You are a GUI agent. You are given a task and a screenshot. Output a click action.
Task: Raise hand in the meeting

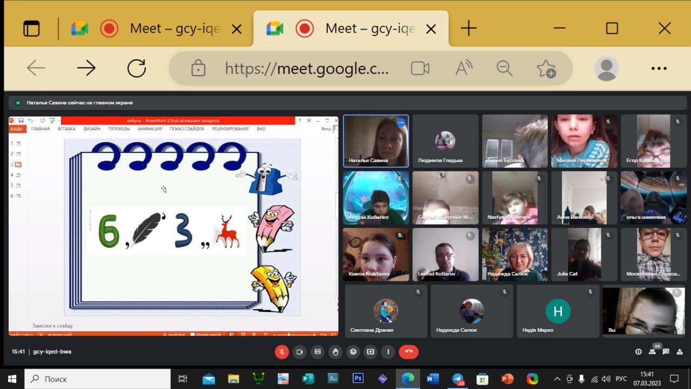335,352
